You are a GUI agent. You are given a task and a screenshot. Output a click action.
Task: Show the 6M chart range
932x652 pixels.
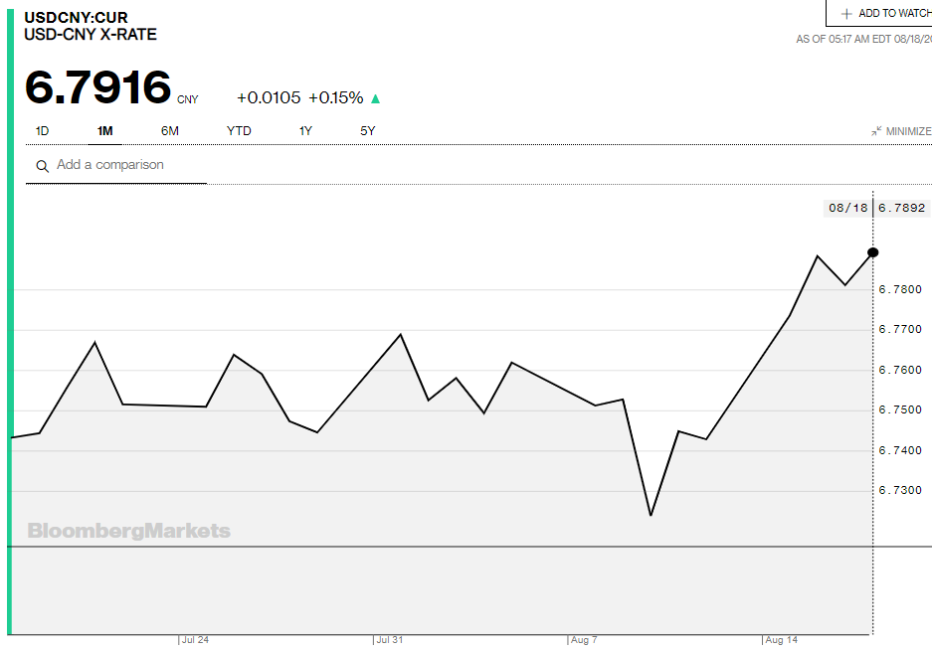[x=170, y=131]
